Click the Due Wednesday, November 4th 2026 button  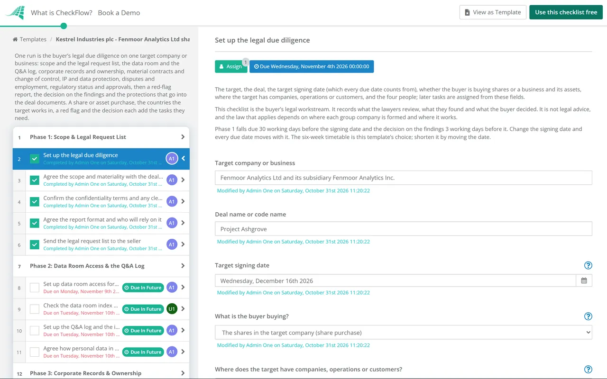[x=312, y=66]
